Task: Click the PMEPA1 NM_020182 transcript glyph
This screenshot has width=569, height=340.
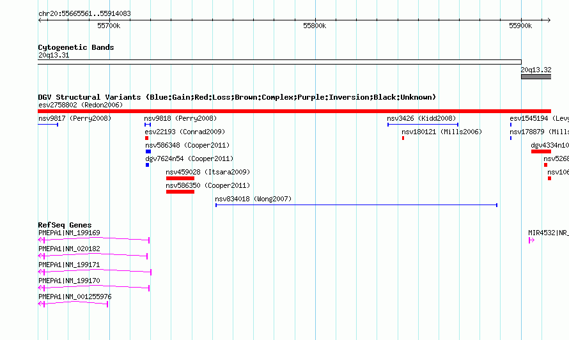Action: coord(93,256)
